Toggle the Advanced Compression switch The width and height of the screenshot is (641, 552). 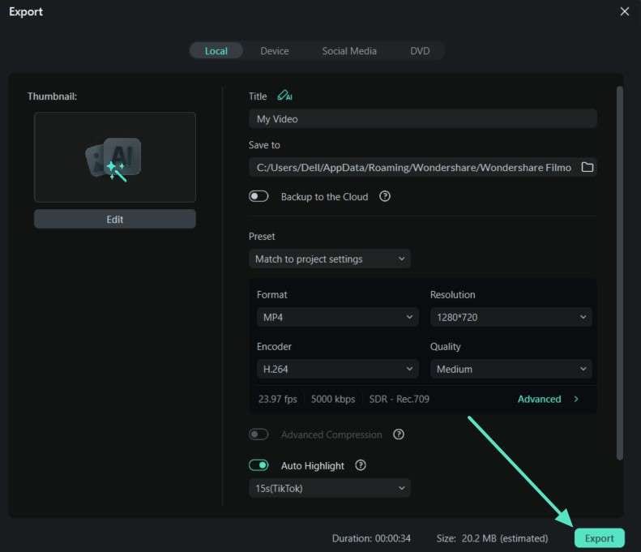[x=259, y=434]
